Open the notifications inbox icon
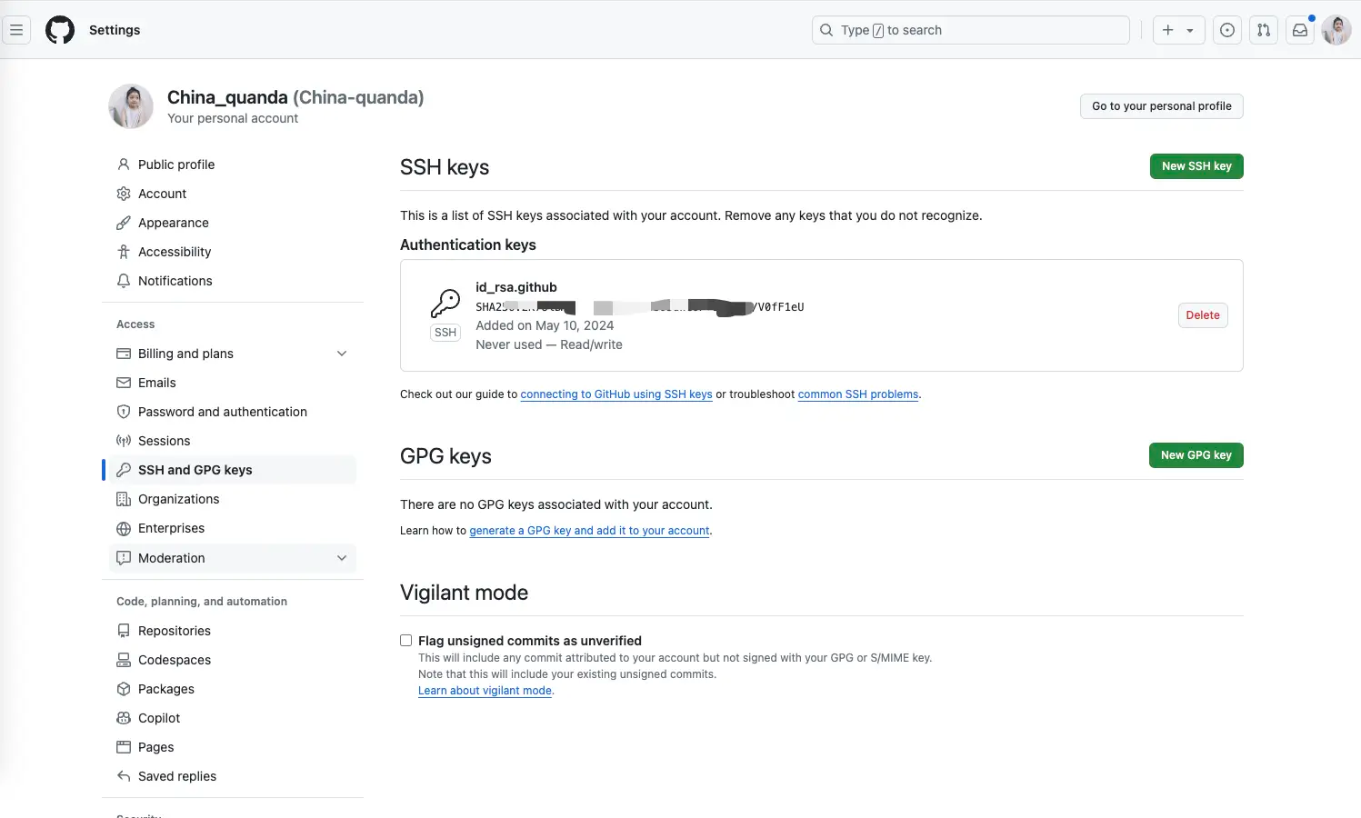Screen dimensions: 1361x818 1299,30
